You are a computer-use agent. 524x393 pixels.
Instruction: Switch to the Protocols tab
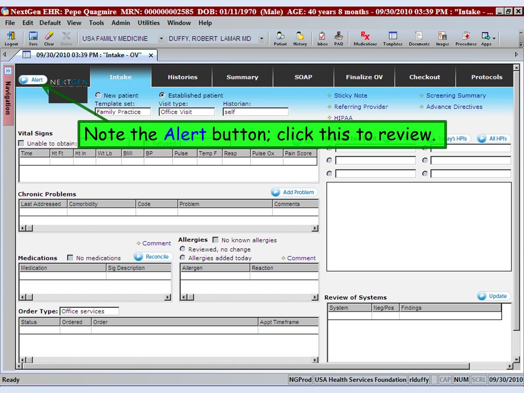pyautogui.click(x=484, y=77)
